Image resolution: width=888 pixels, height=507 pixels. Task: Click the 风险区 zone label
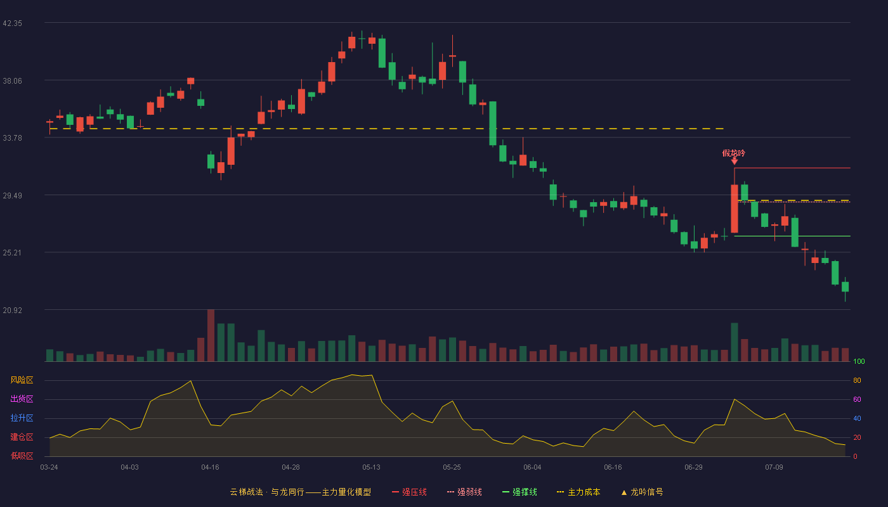click(22, 380)
